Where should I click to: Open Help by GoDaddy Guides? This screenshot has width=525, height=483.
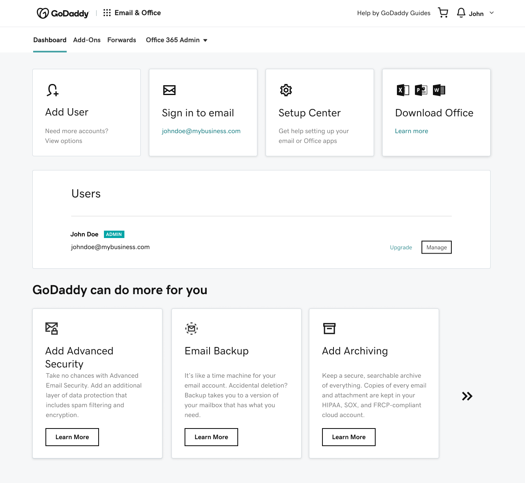[x=394, y=13]
